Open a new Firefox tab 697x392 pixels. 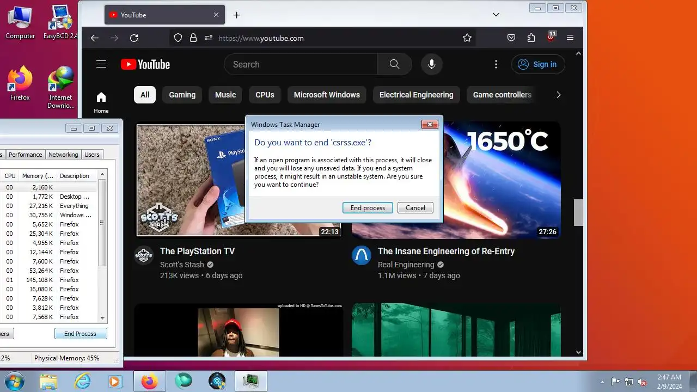tap(236, 15)
